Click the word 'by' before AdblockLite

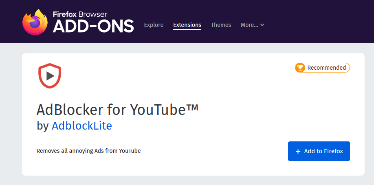[x=42, y=126]
